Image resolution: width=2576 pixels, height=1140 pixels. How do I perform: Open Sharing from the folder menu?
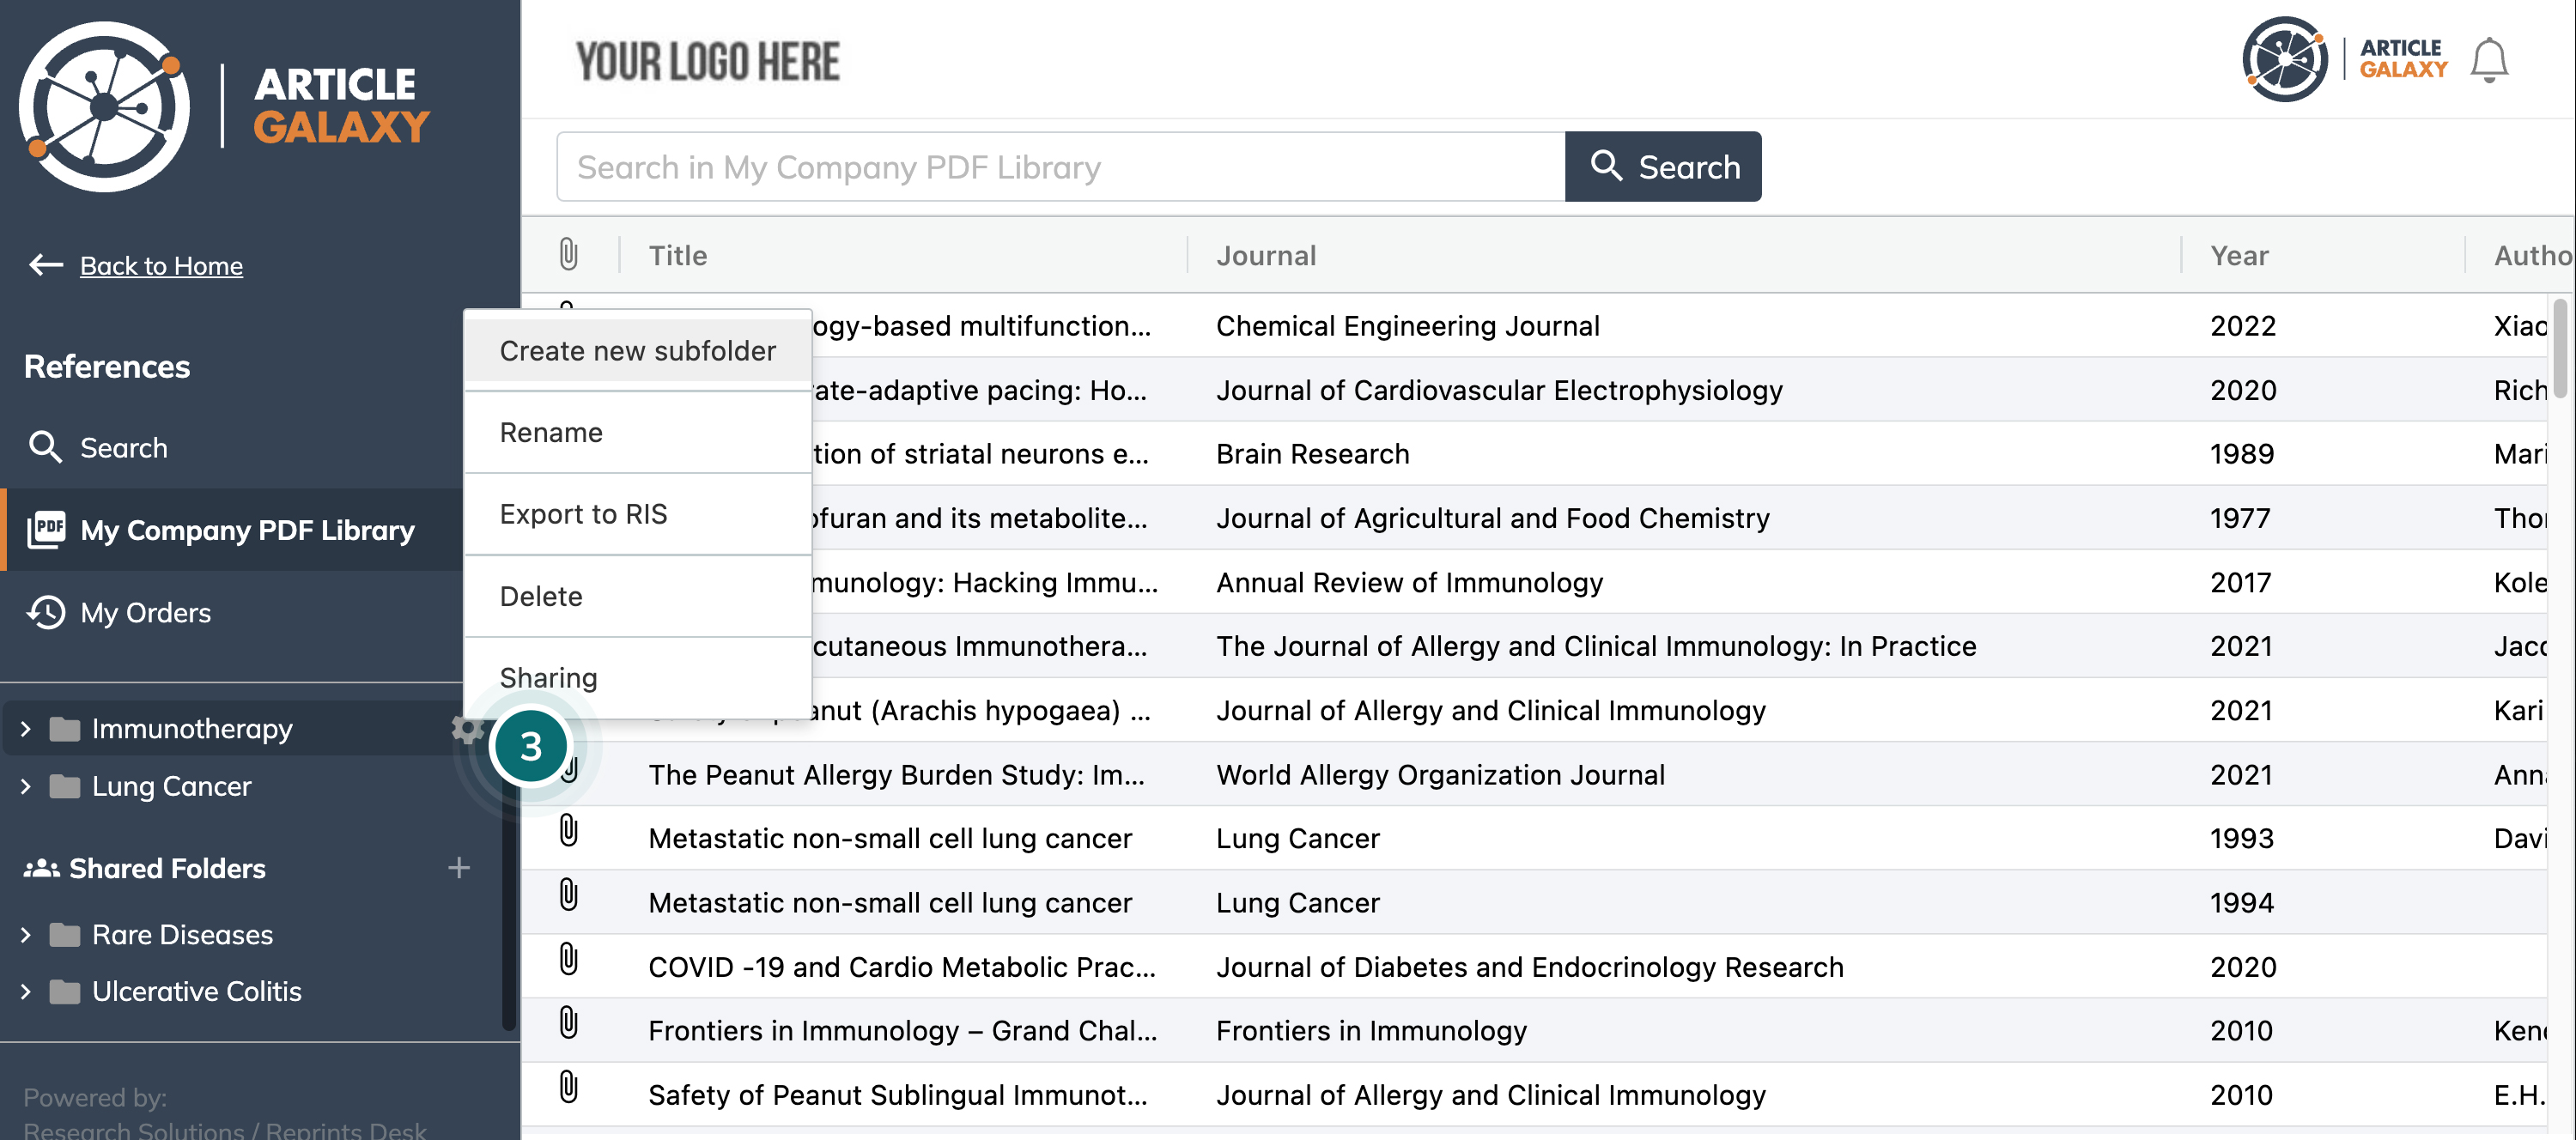(638, 678)
